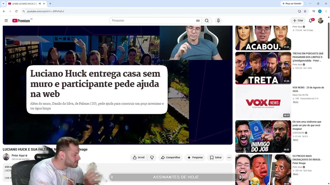The height and width of the screenshot is (185, 330).
Task: Click the GORGONOID channel name
Action: (298, 133)
